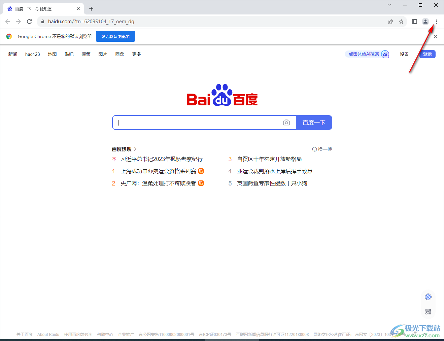
Task: Open hot item 央广网：温柔处理打不疼欺凌者
Action: (x=158, y=183)
